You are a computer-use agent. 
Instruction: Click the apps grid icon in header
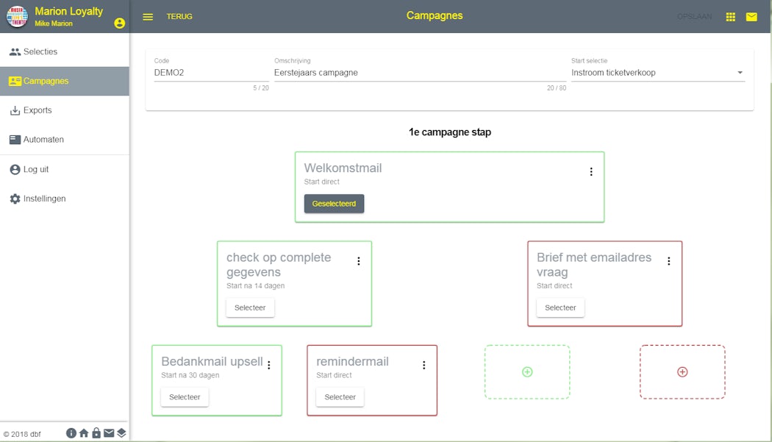tap(730, 17)
